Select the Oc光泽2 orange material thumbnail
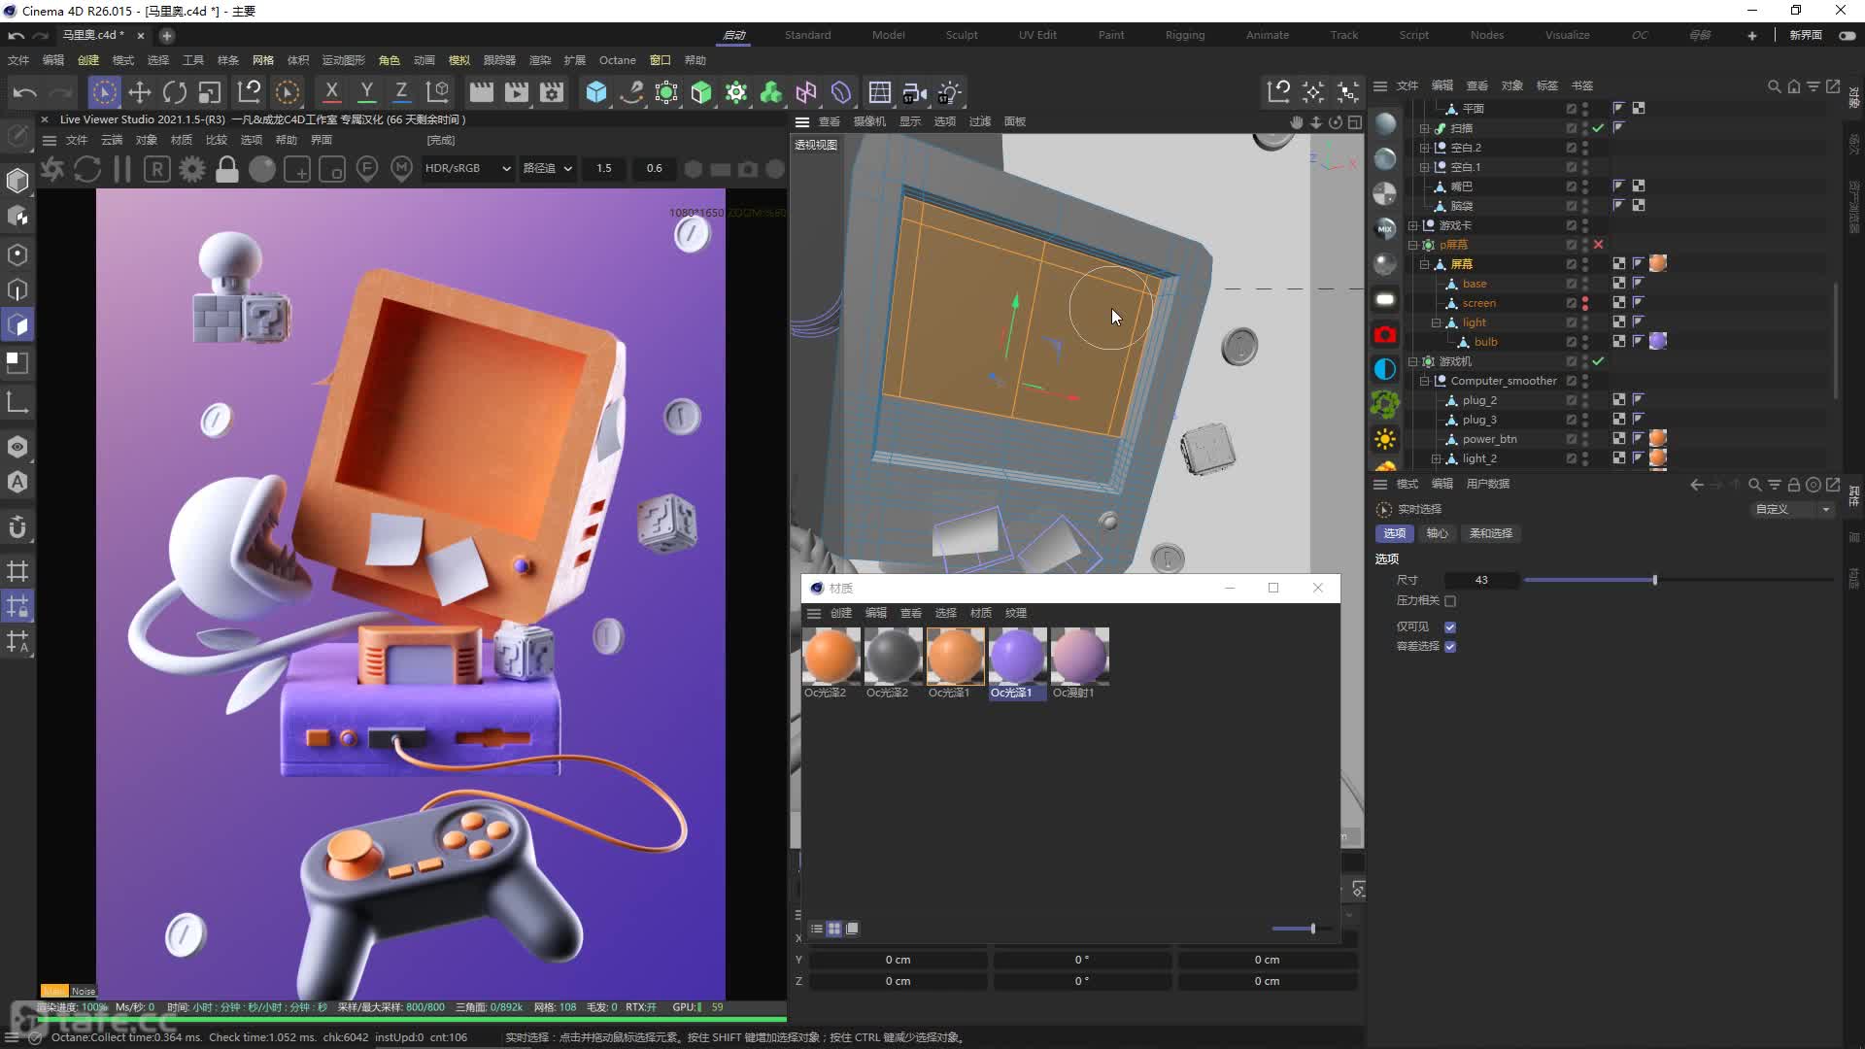This screenshot has height=1049, width=1865. point(831,656)
